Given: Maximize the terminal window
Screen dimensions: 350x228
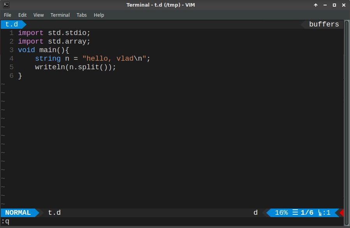Looking at the screenshot, I should 334,5.
